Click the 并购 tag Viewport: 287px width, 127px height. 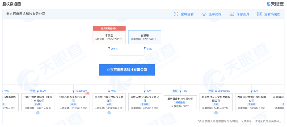pyautogui.click(x=73, y=105)
